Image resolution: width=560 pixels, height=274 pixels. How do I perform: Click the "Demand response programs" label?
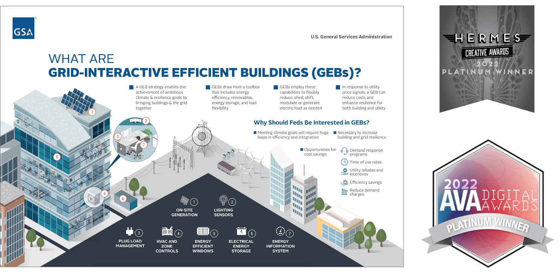366,152
